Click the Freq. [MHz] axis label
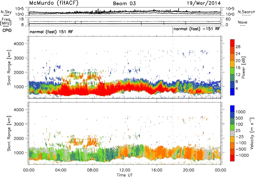This screenshot has height=177, width=255. pyautogui.click(x=6, y=21)
